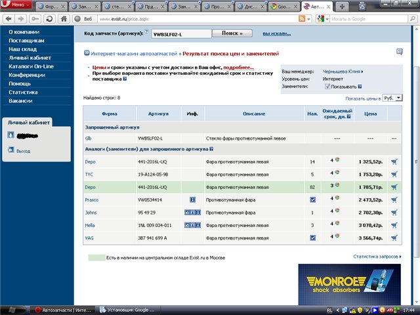420x315 pixels.
Task: Open the Glb brand link
Action: tap(88, 138)
